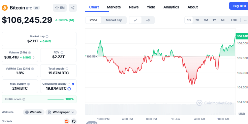Open the Website link button
This screenshot has height=124, width=248.
click(34, 112)
